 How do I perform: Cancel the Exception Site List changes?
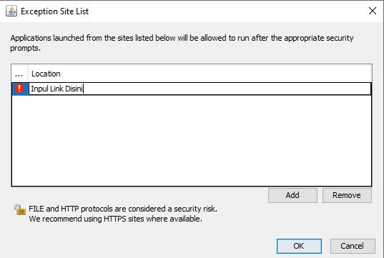click(353, 246)
